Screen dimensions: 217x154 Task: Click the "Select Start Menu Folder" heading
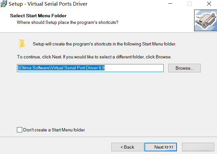tap(38, 16)
